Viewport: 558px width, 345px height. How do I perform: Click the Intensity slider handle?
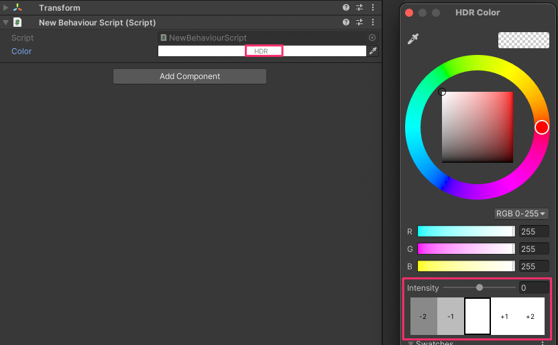tap(480, 287)
